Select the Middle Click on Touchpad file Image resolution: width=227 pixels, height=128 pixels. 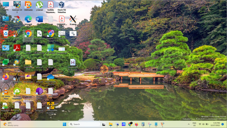pos(73,65)
